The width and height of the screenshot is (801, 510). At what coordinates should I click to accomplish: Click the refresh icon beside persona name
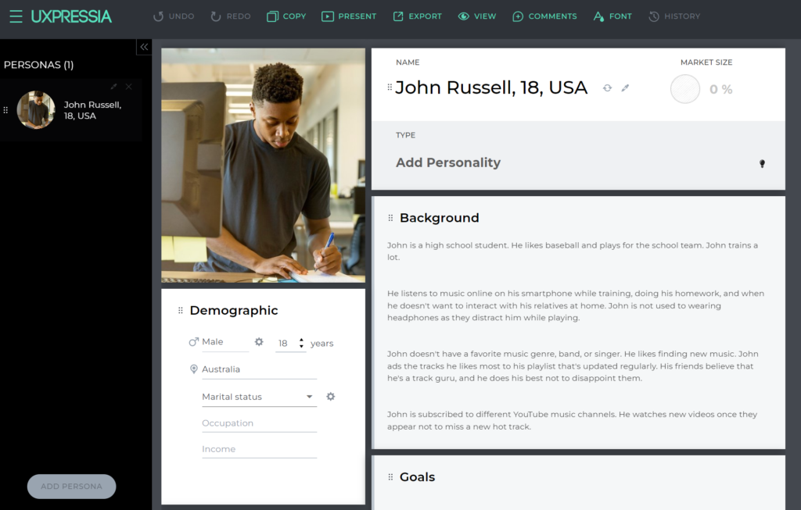607,88
